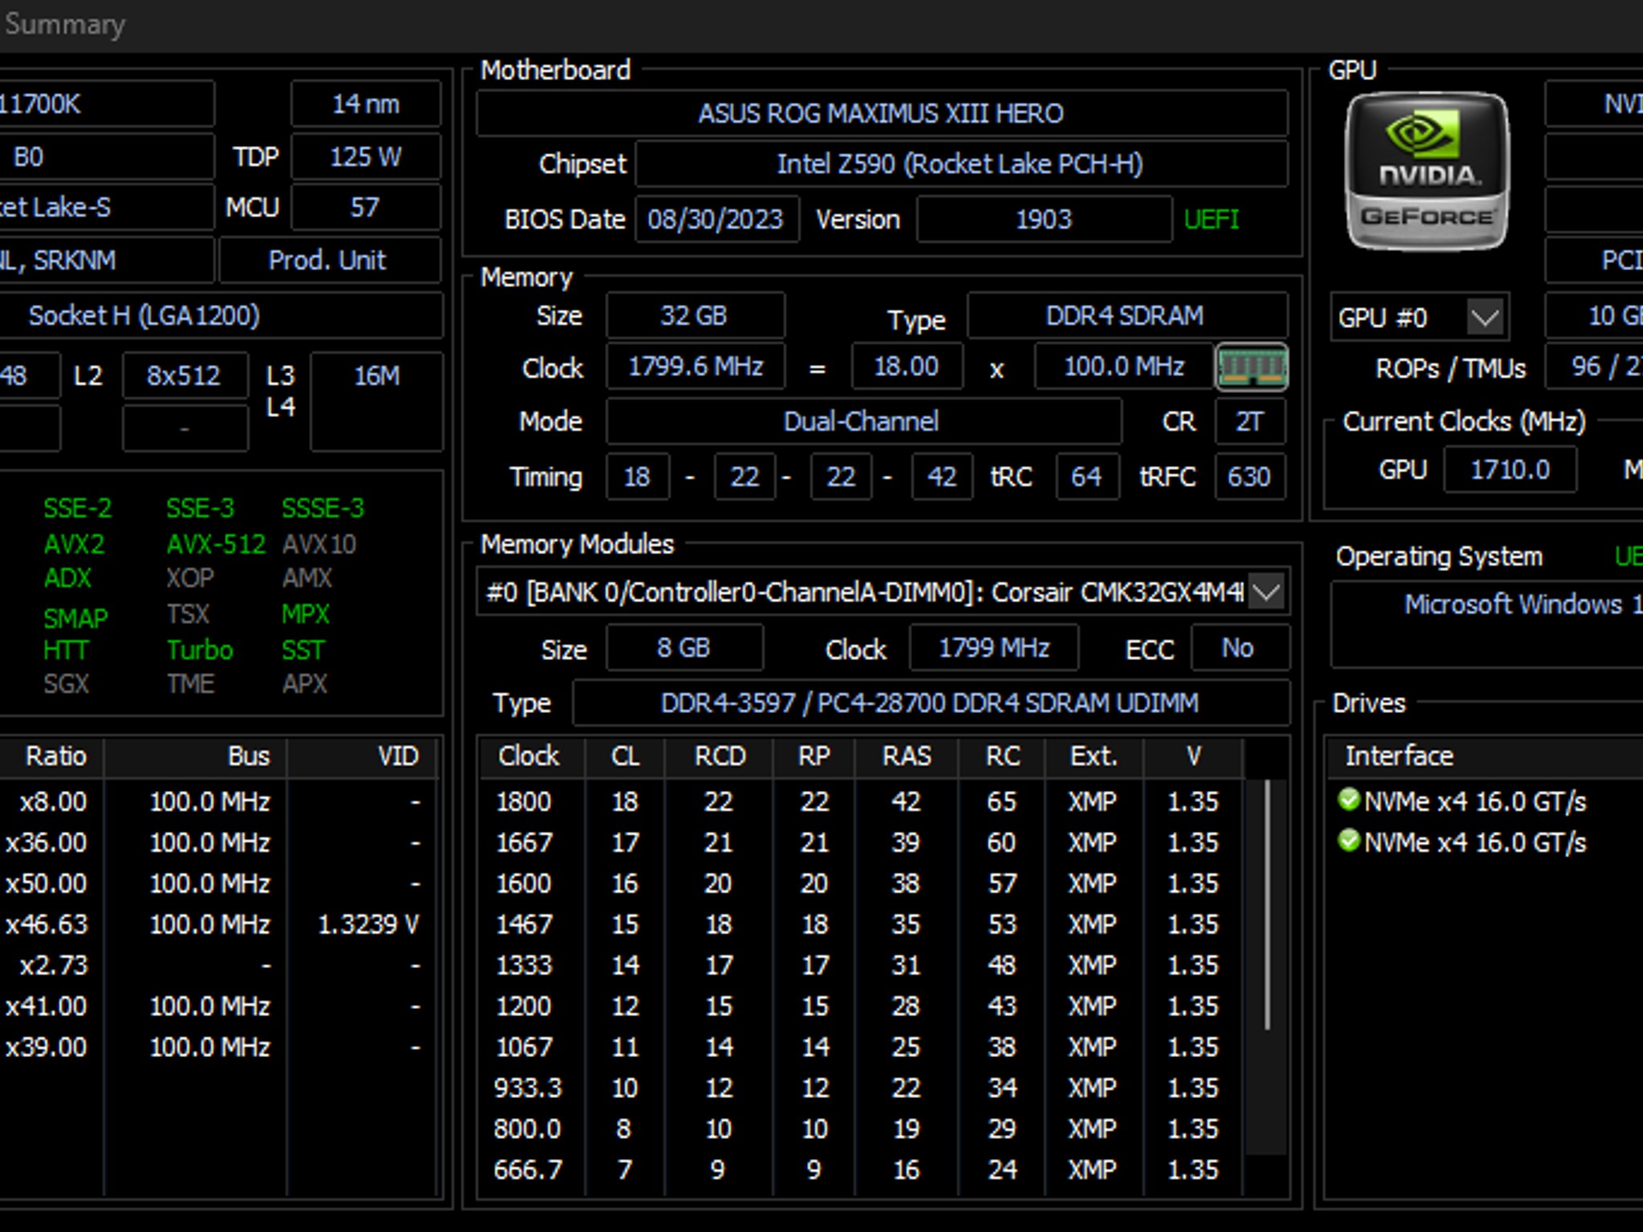Screen dimensions: 1643x1232
Task: Click the VID column header
Action: coord(398,756)
